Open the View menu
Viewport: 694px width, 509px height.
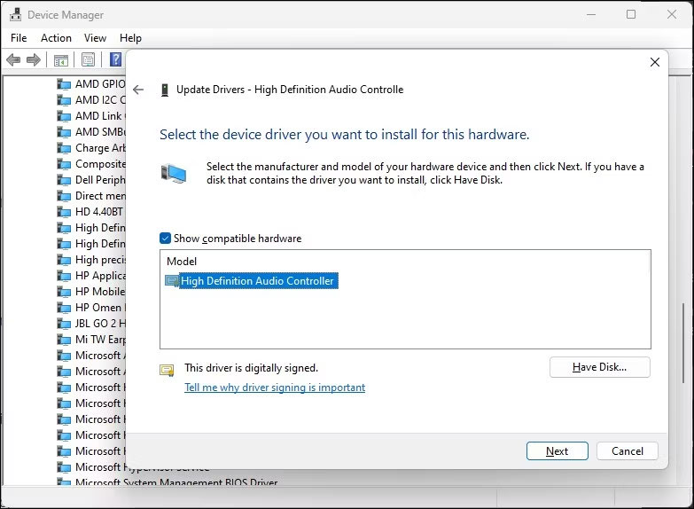tap(95, 38)
